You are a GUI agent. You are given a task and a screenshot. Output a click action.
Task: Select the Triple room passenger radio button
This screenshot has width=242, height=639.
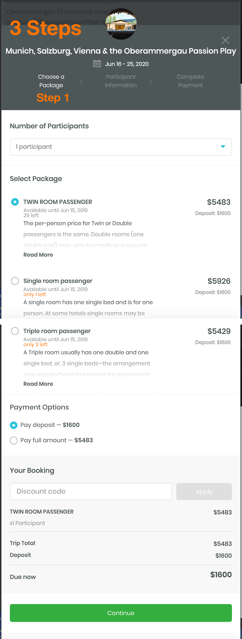click(x=15, y=331)
